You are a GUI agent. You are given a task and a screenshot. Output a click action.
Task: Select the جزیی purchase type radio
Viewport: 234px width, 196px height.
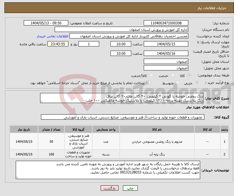click(197, 82)
